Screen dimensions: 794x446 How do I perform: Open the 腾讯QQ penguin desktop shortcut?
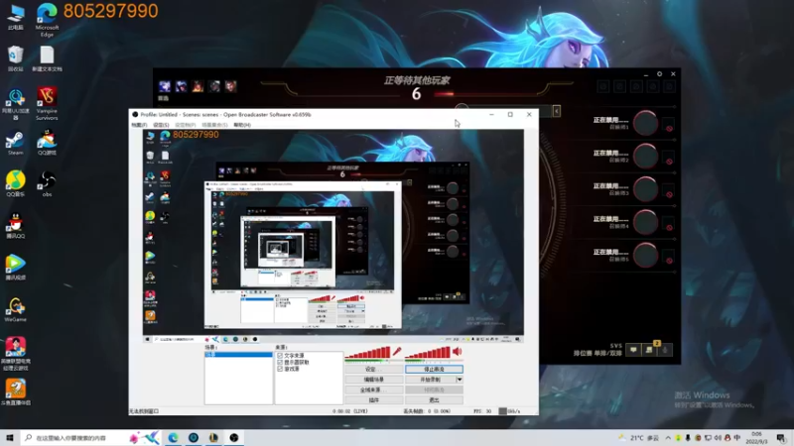point(16,226)
